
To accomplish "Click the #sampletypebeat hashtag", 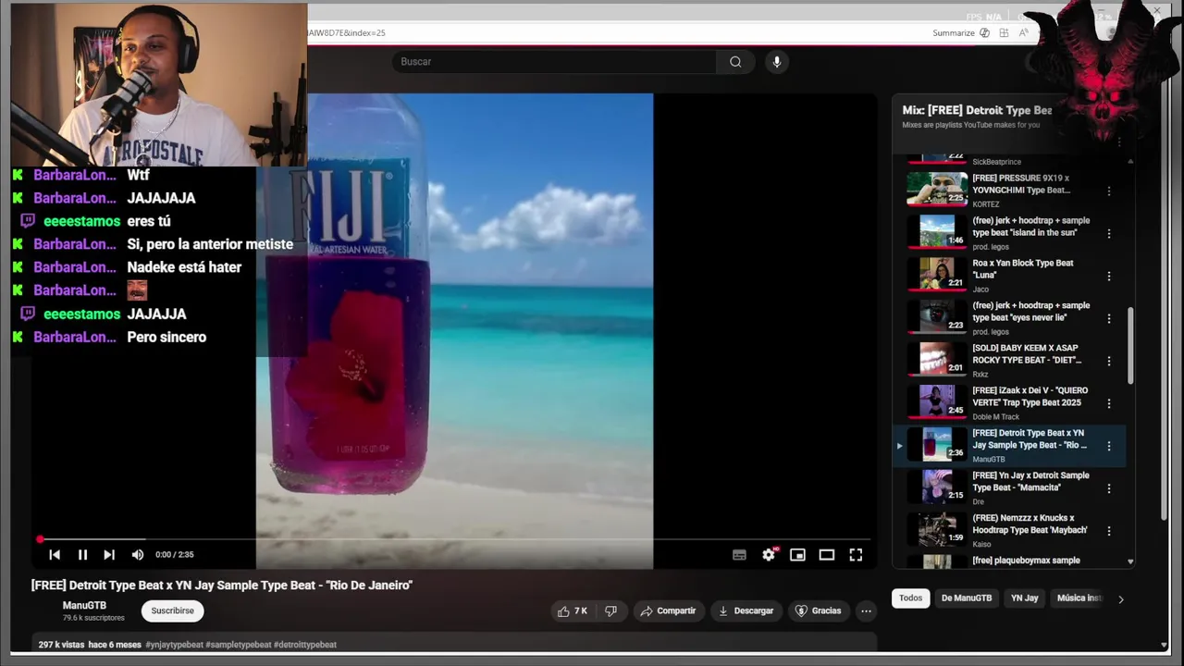I will click(239, 645).
